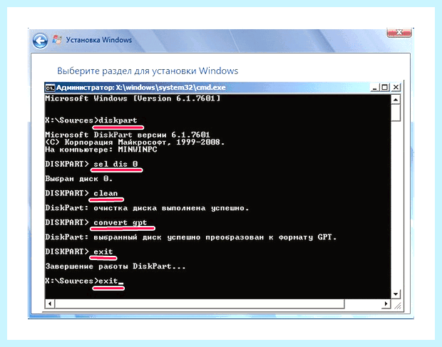Click the cmd.exe icon in console title bar
Image resolution: width=442 pixels, height=347 pixels.
pos(50,88)
